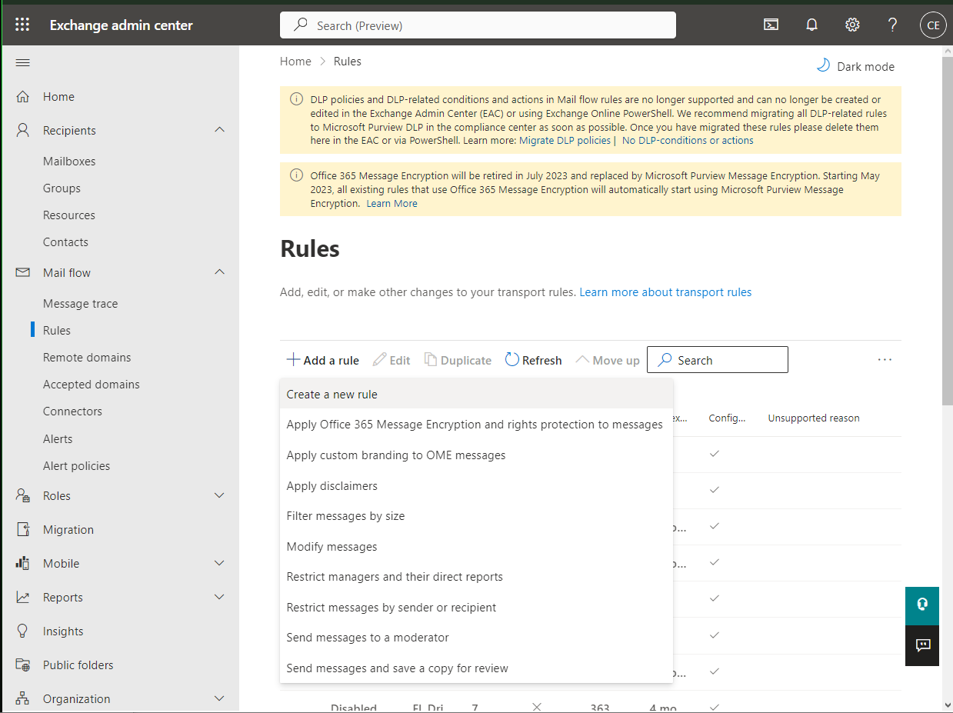
Task: Open Learn more about transport rules
Action: point(665,292)
